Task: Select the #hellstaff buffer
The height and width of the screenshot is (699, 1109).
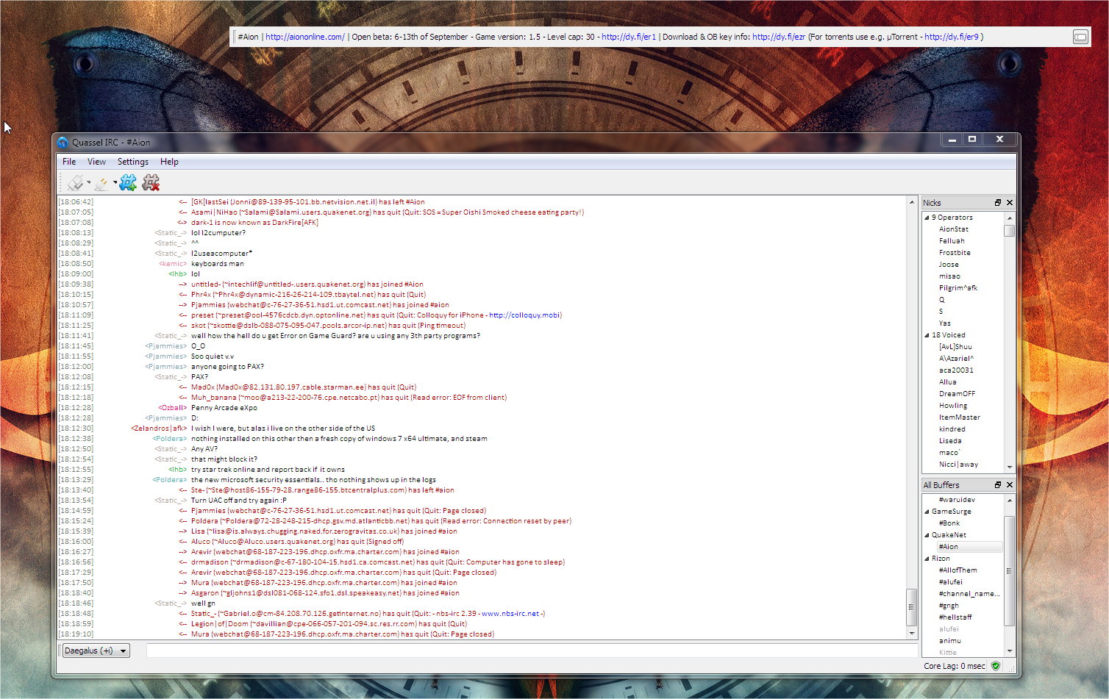Action: (x=955, y=617)
